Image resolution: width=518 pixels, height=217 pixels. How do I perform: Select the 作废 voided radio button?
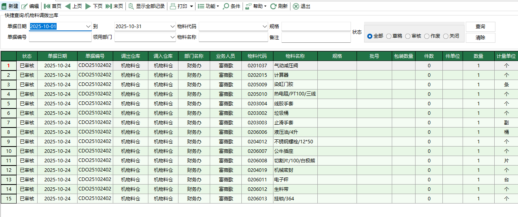tap(427, 36)
